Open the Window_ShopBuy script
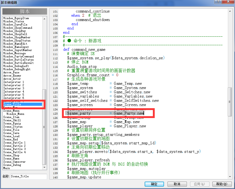This screenshot has width=235, height=189. pos(15,31)
